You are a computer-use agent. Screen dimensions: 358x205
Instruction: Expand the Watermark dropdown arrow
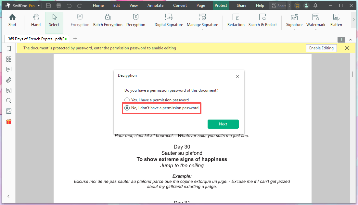[x=316, y=30]
